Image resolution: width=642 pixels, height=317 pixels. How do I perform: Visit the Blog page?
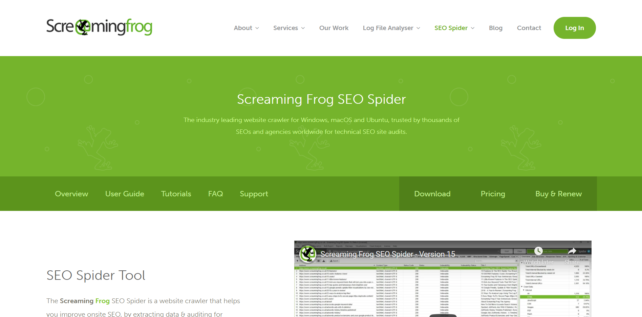pos(496,28)
